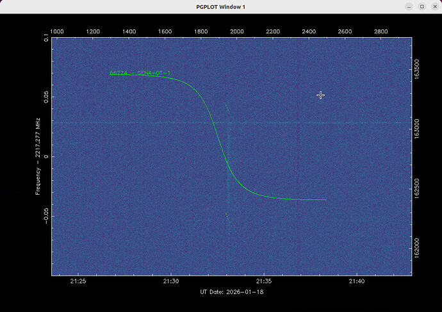Screen dimensions: 442x312
Task: Click the PGPLOT Window 1 title text
Action: (x=220, y=6)
